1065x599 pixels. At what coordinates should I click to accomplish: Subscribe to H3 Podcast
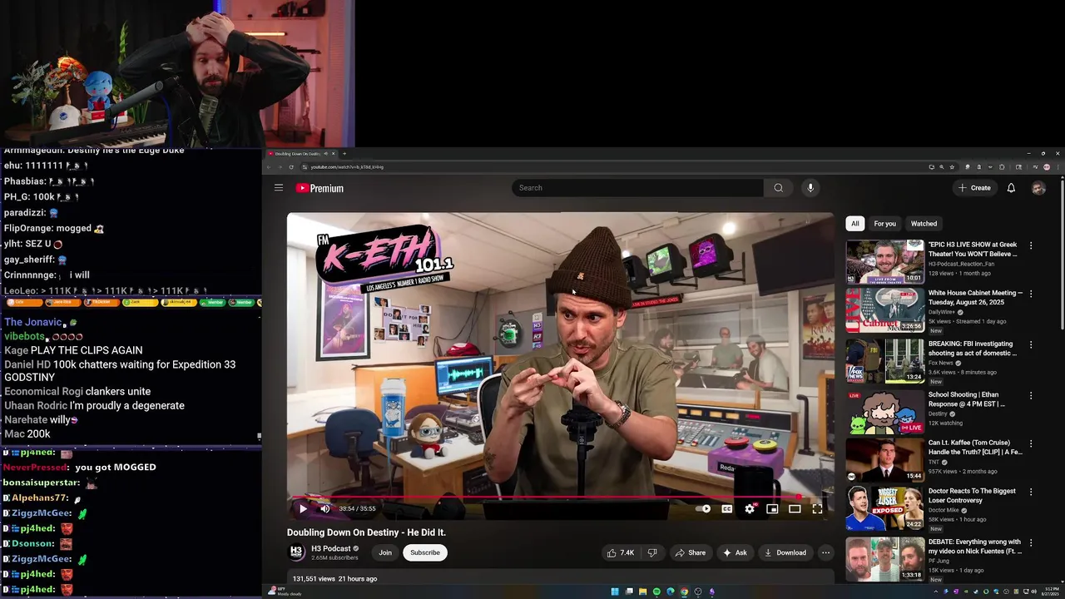[x=425, y=552]
